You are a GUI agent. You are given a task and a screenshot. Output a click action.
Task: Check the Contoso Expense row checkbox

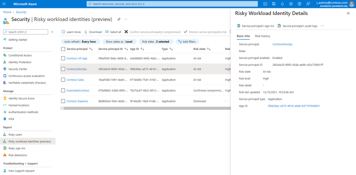(x=63, y=101)
